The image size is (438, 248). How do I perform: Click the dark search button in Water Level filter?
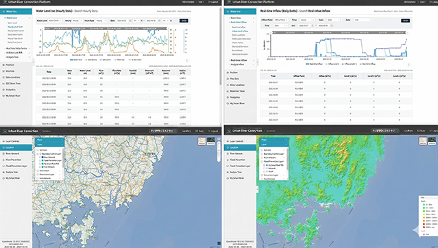pos(184,21)
